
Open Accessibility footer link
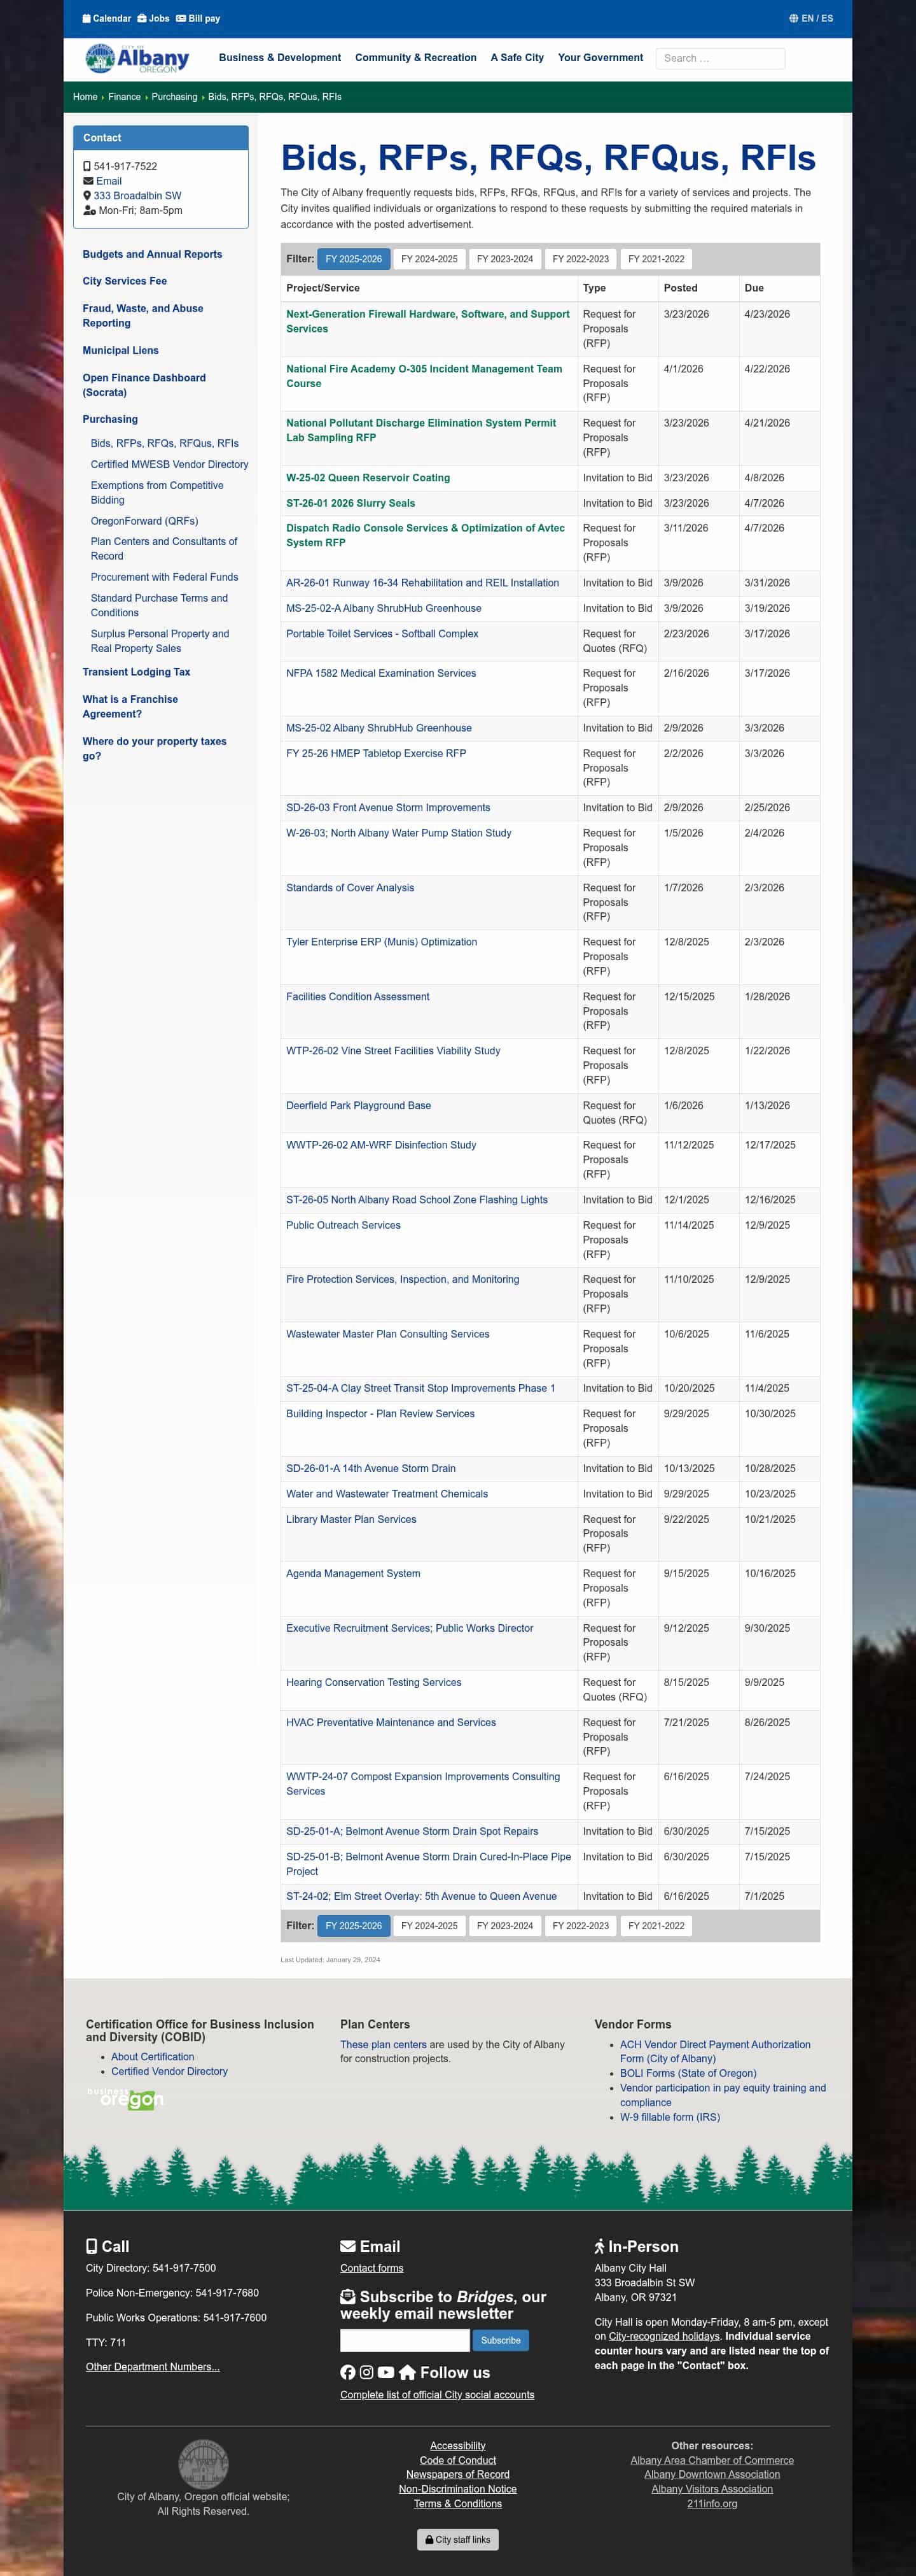tap(457, 2446)
